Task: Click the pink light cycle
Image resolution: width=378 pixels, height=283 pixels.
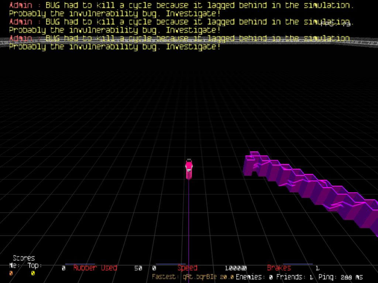Action: [x=189, y=169]
